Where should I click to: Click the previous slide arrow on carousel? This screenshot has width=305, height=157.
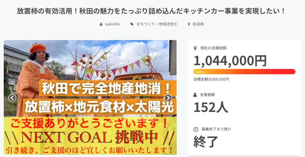[12, 98]
